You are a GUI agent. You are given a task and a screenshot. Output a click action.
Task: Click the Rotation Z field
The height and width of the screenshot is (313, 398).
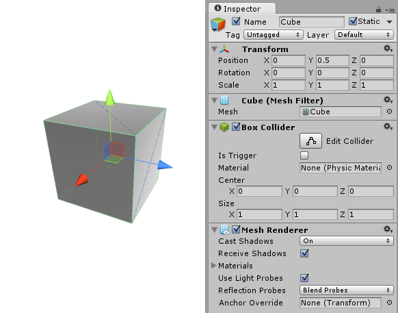pyautogui.click(x=377, y=73)
